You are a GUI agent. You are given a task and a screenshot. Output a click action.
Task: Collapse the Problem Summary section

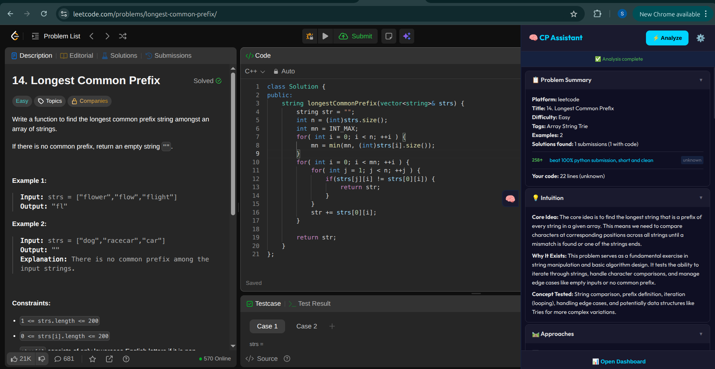click(x=700, y=80)
